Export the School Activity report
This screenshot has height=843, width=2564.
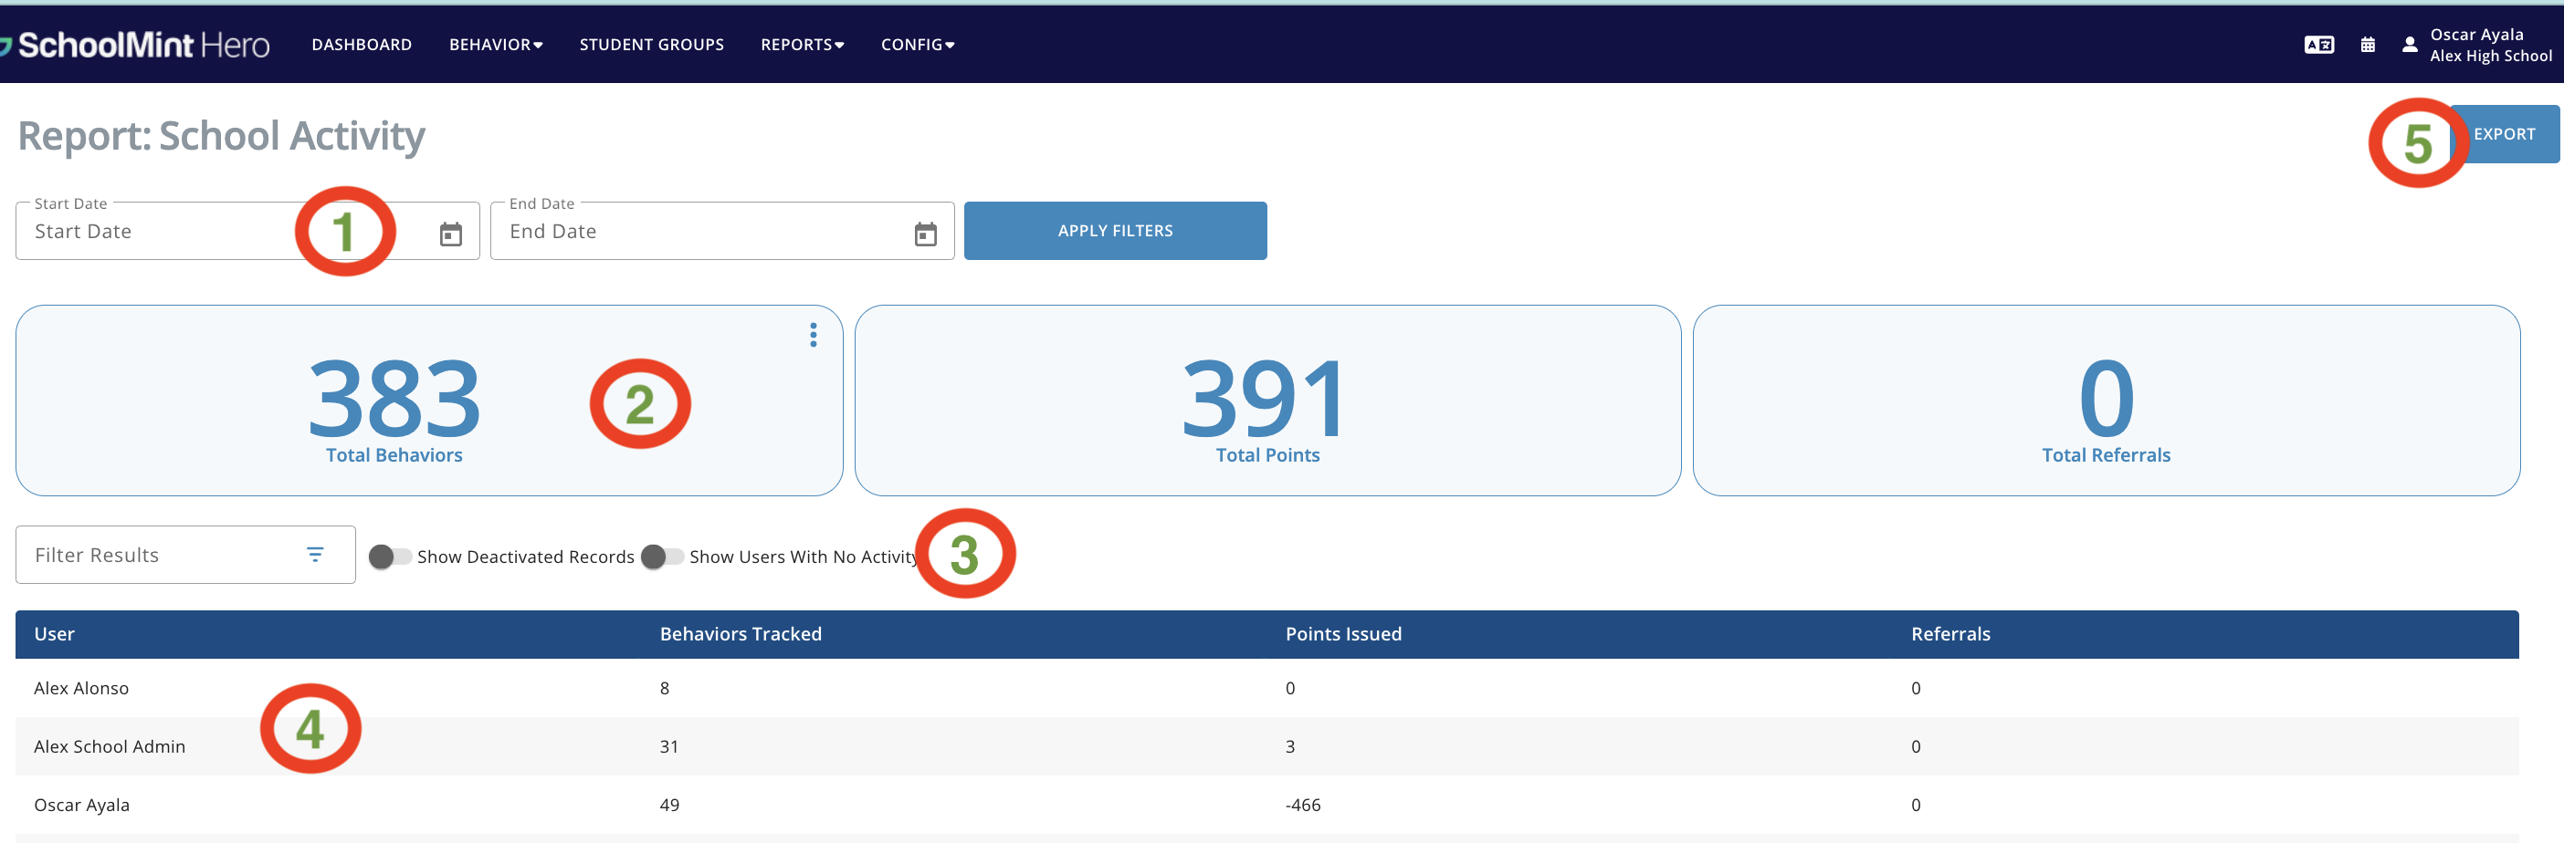click(2505, 134)
